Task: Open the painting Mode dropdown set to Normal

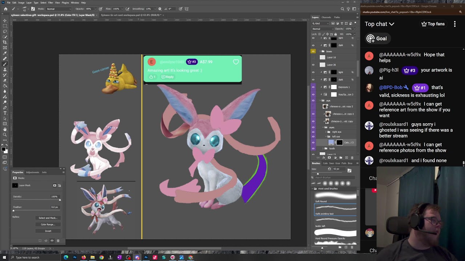Action: click(58, 9)
